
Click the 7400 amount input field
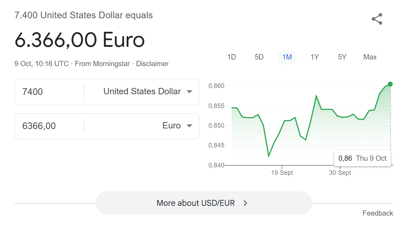click(x=49, y=92)
